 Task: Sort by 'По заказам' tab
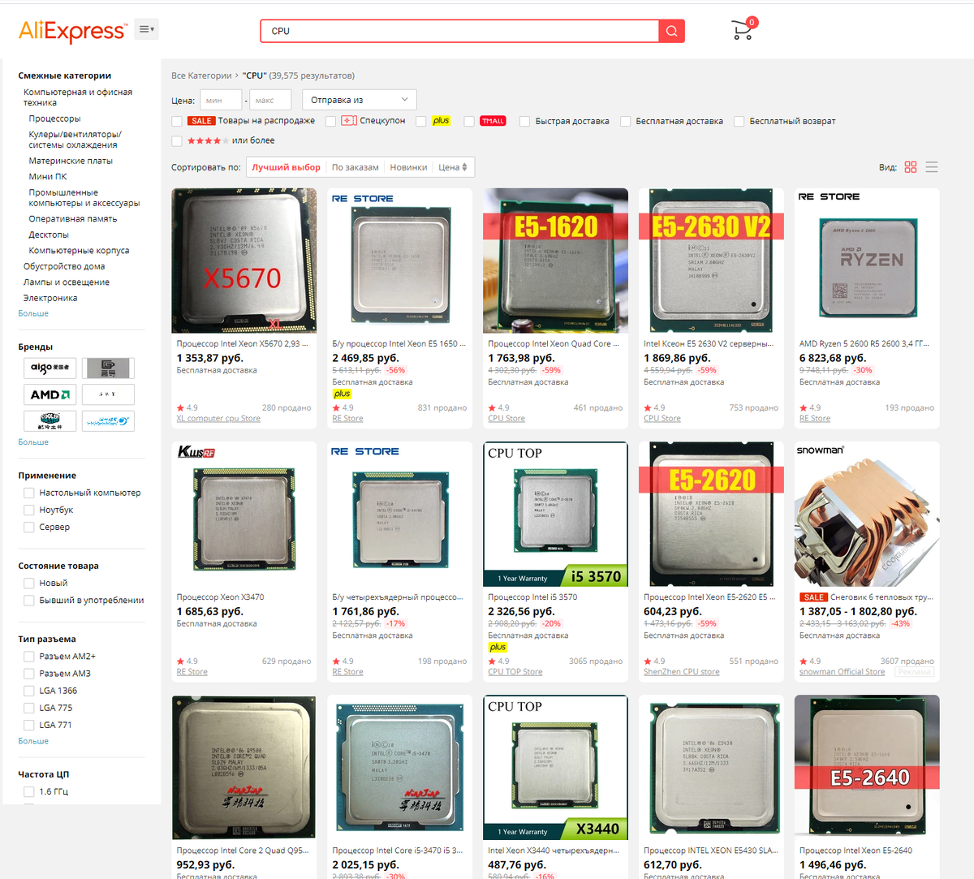pyautogui.click(x=355, y=167)
